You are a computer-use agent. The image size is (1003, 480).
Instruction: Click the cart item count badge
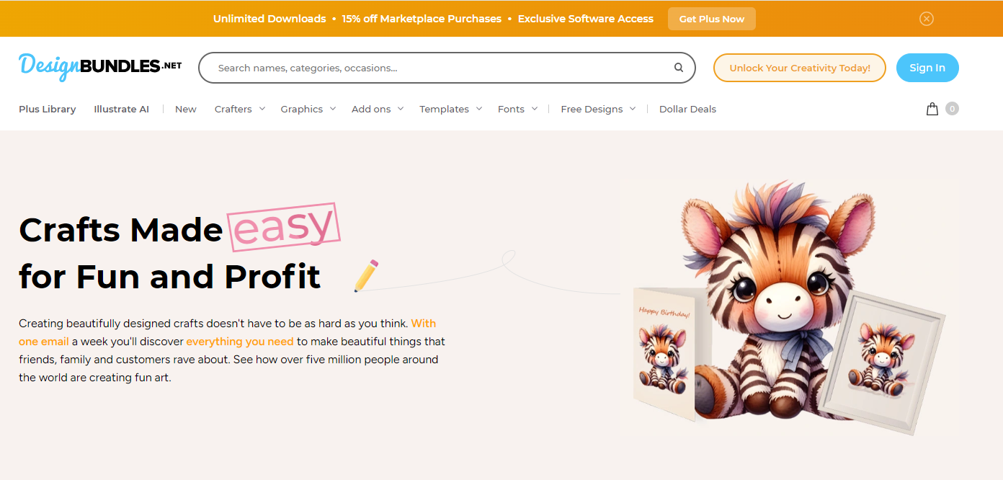pos(952,109)
